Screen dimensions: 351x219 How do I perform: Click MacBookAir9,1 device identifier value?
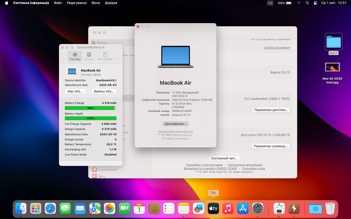106,80
